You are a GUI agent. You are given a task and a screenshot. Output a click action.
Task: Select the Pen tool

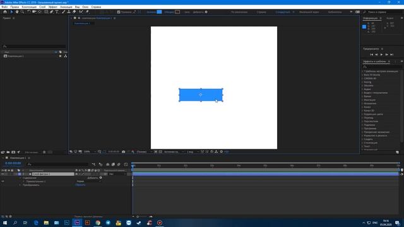coord(52,12)
